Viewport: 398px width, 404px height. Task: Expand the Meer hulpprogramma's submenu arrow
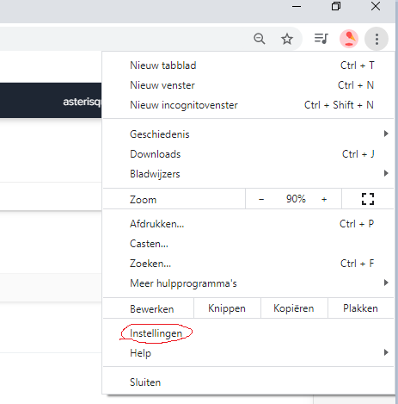pos(386,283)
